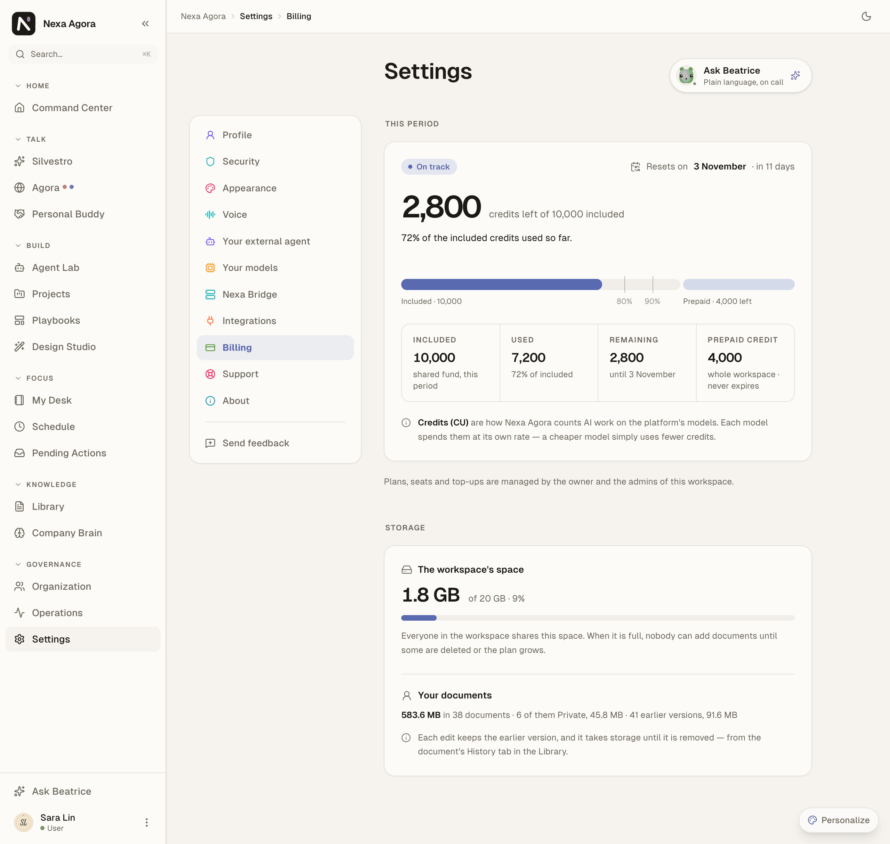Click the Agent Lab robot icon
The height and width of the screenshot is (844, 890).
click(x=19, y=268)
